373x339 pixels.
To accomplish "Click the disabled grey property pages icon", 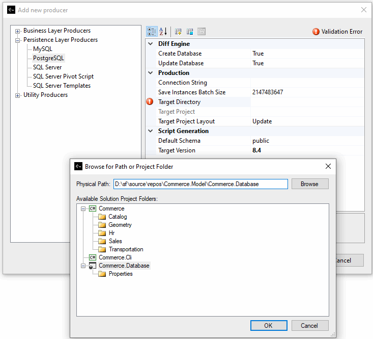I will pos(201,32).
